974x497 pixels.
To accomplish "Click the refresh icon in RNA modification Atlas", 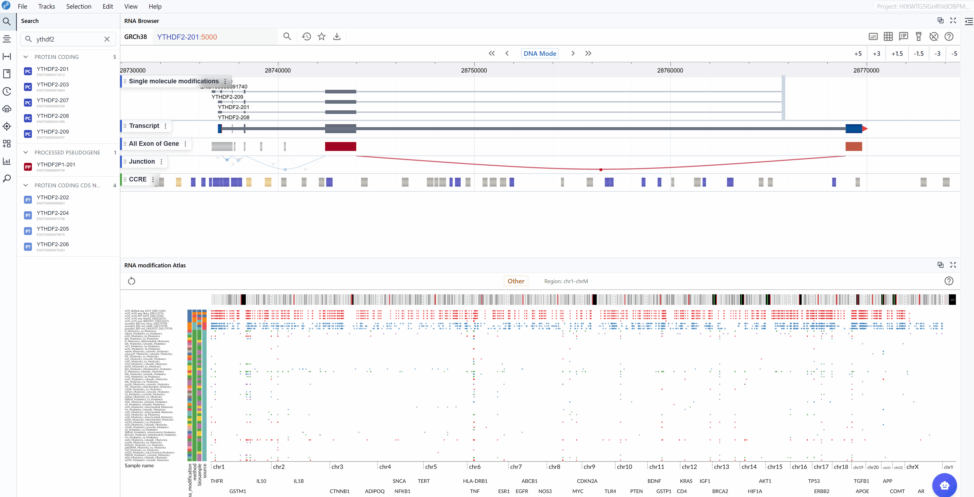I will tap(132, 281).
